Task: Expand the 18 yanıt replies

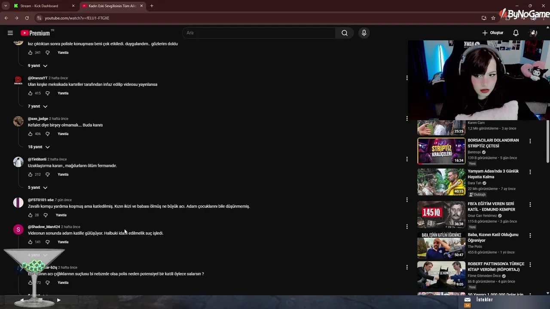Action: (39, 147)
